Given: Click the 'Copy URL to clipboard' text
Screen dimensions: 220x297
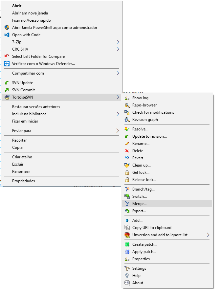Looking at the screenshot, I should 152,228.
